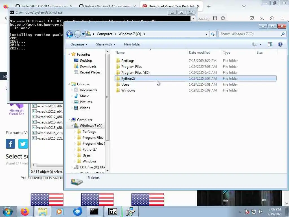Expand CD Drive (D:) tree node
The height and width of the screenshot is (217, 289).
click(x=72, y=167)
